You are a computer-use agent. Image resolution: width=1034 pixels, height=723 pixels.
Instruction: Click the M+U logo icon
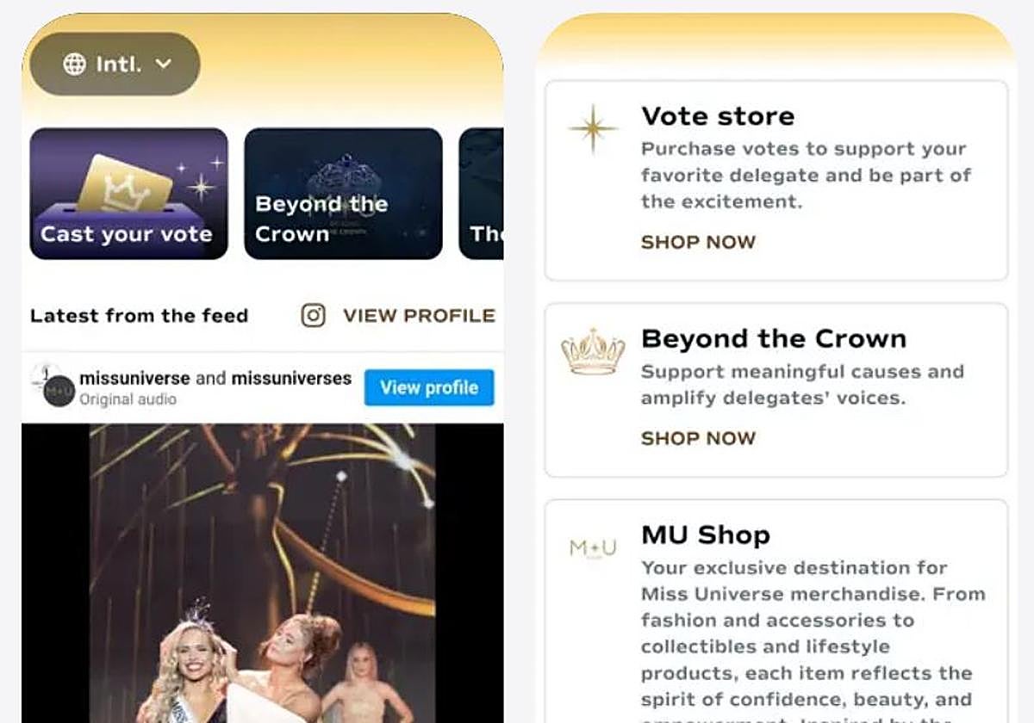pos(593,548)
